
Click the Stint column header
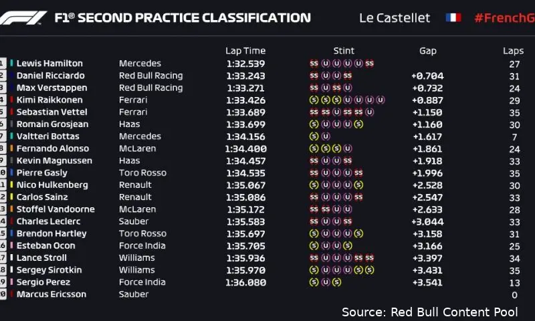pos(344,51)
